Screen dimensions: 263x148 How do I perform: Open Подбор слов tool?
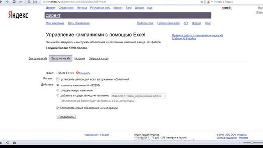145,23
